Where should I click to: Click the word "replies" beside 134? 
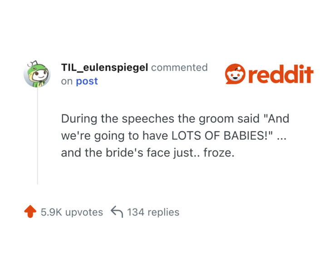coord(163,212)
